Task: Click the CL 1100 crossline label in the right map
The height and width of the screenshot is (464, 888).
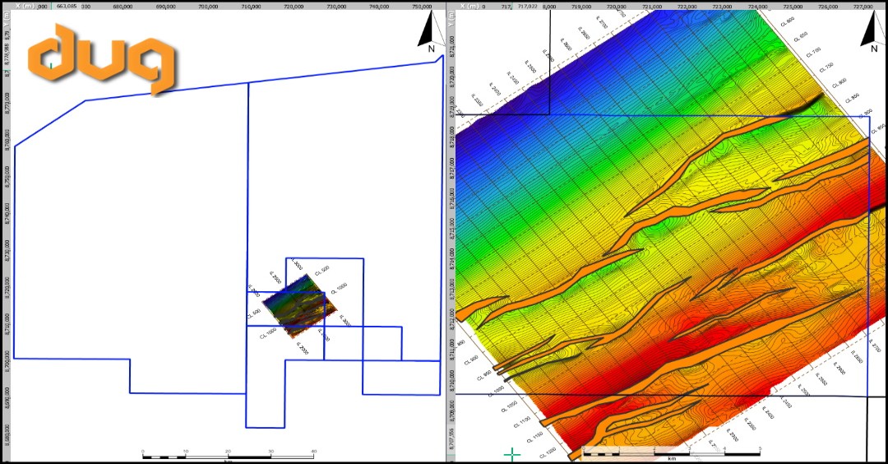Action: pyautogui.click(x=521, y=422)
